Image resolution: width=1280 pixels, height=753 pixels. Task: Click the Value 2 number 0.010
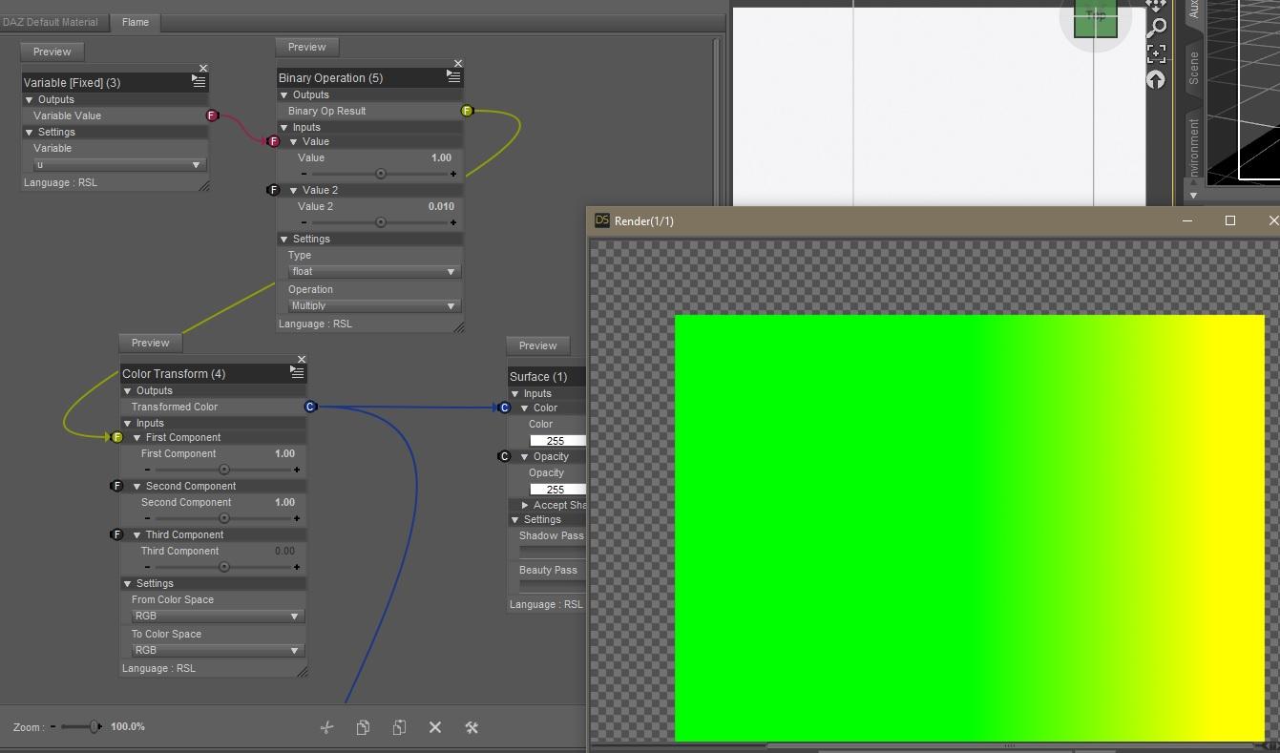point(441,206)
